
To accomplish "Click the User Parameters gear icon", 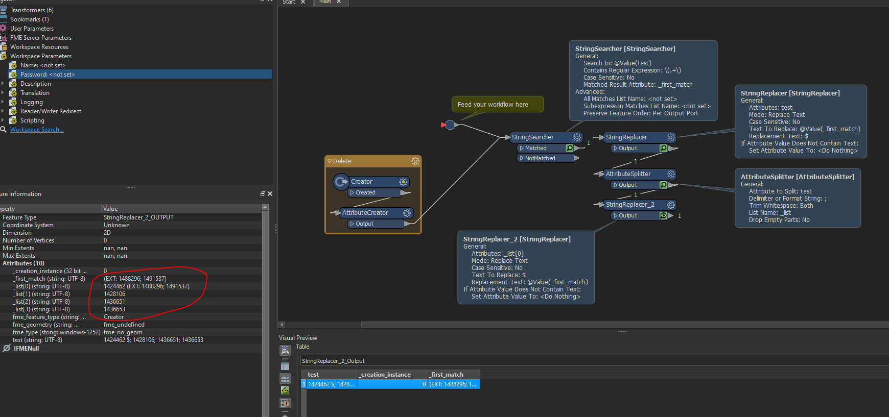I will click(3, 28).
